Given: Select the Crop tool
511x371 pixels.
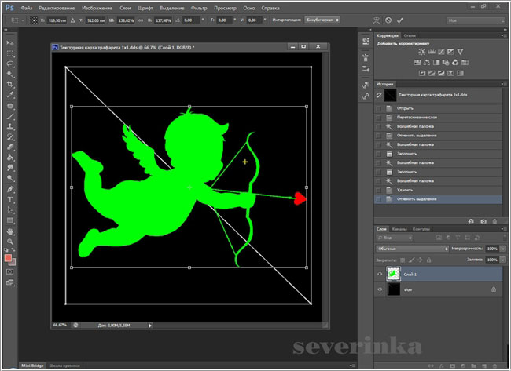Looking at the screenshot, I should (x=9, y=85).
